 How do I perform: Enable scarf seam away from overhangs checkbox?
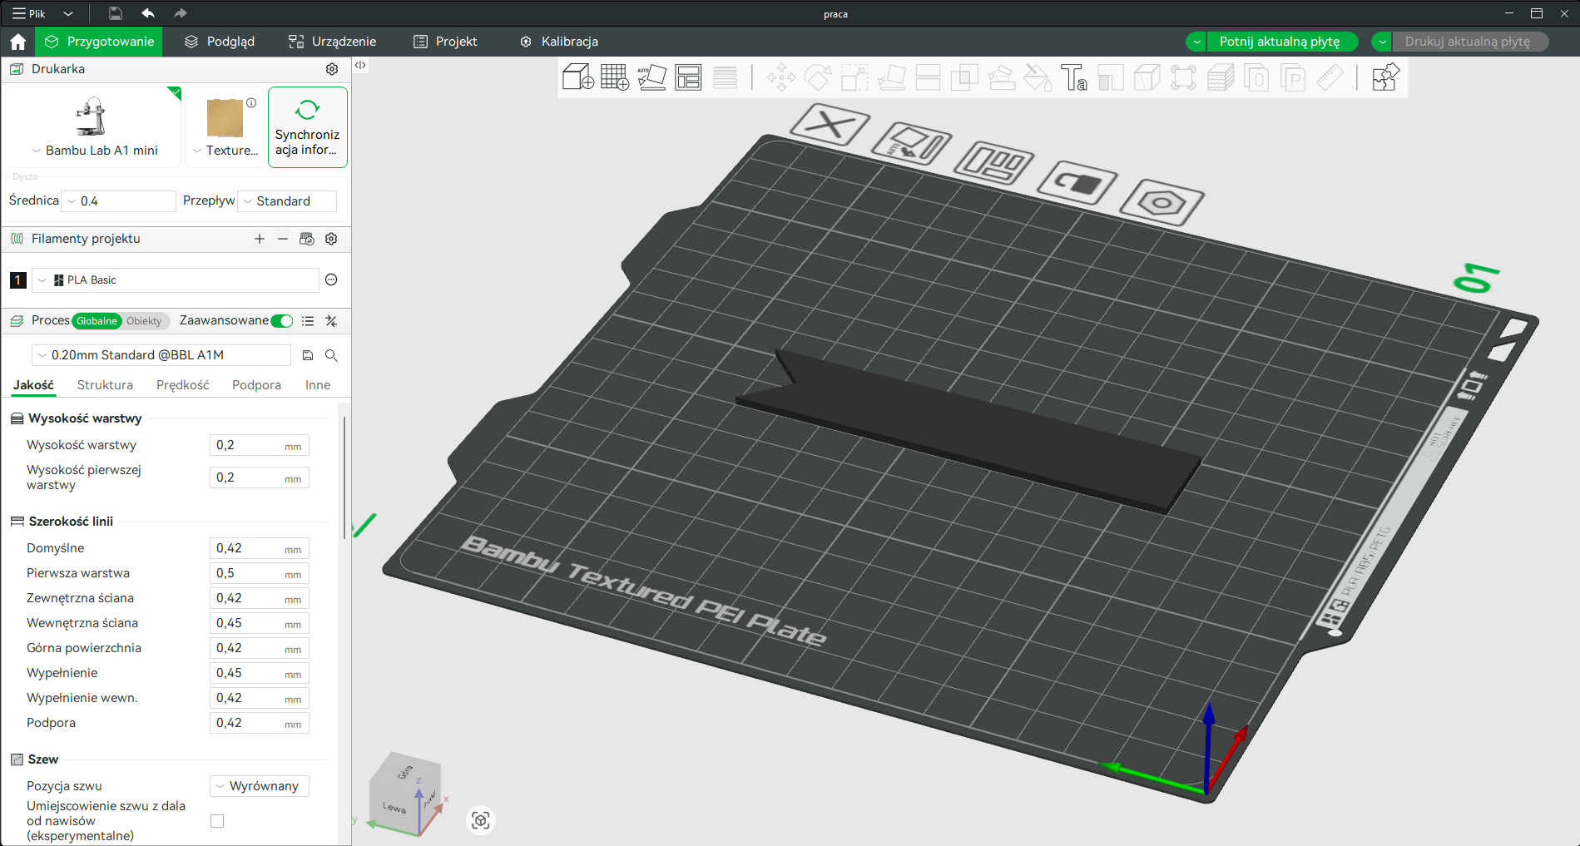coord(217,821)
